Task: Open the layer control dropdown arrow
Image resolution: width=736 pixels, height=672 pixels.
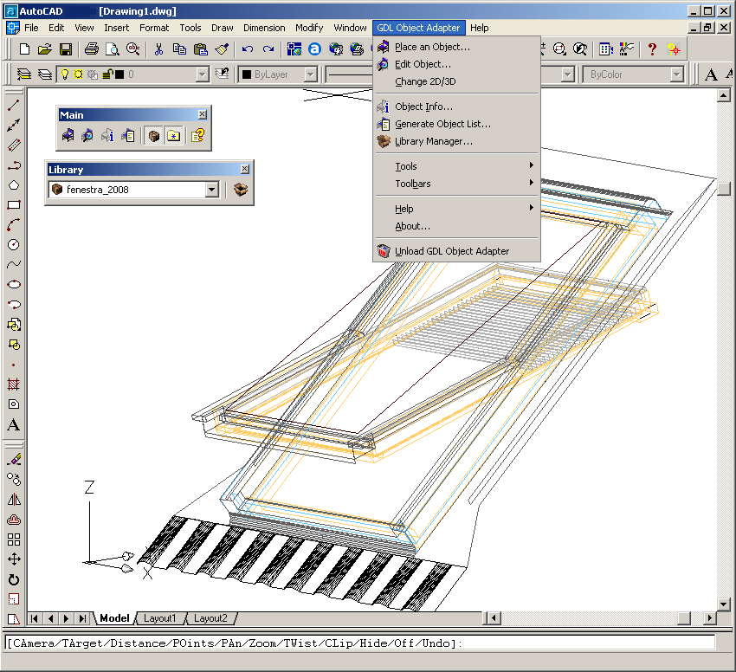Action: click(202, 74)
